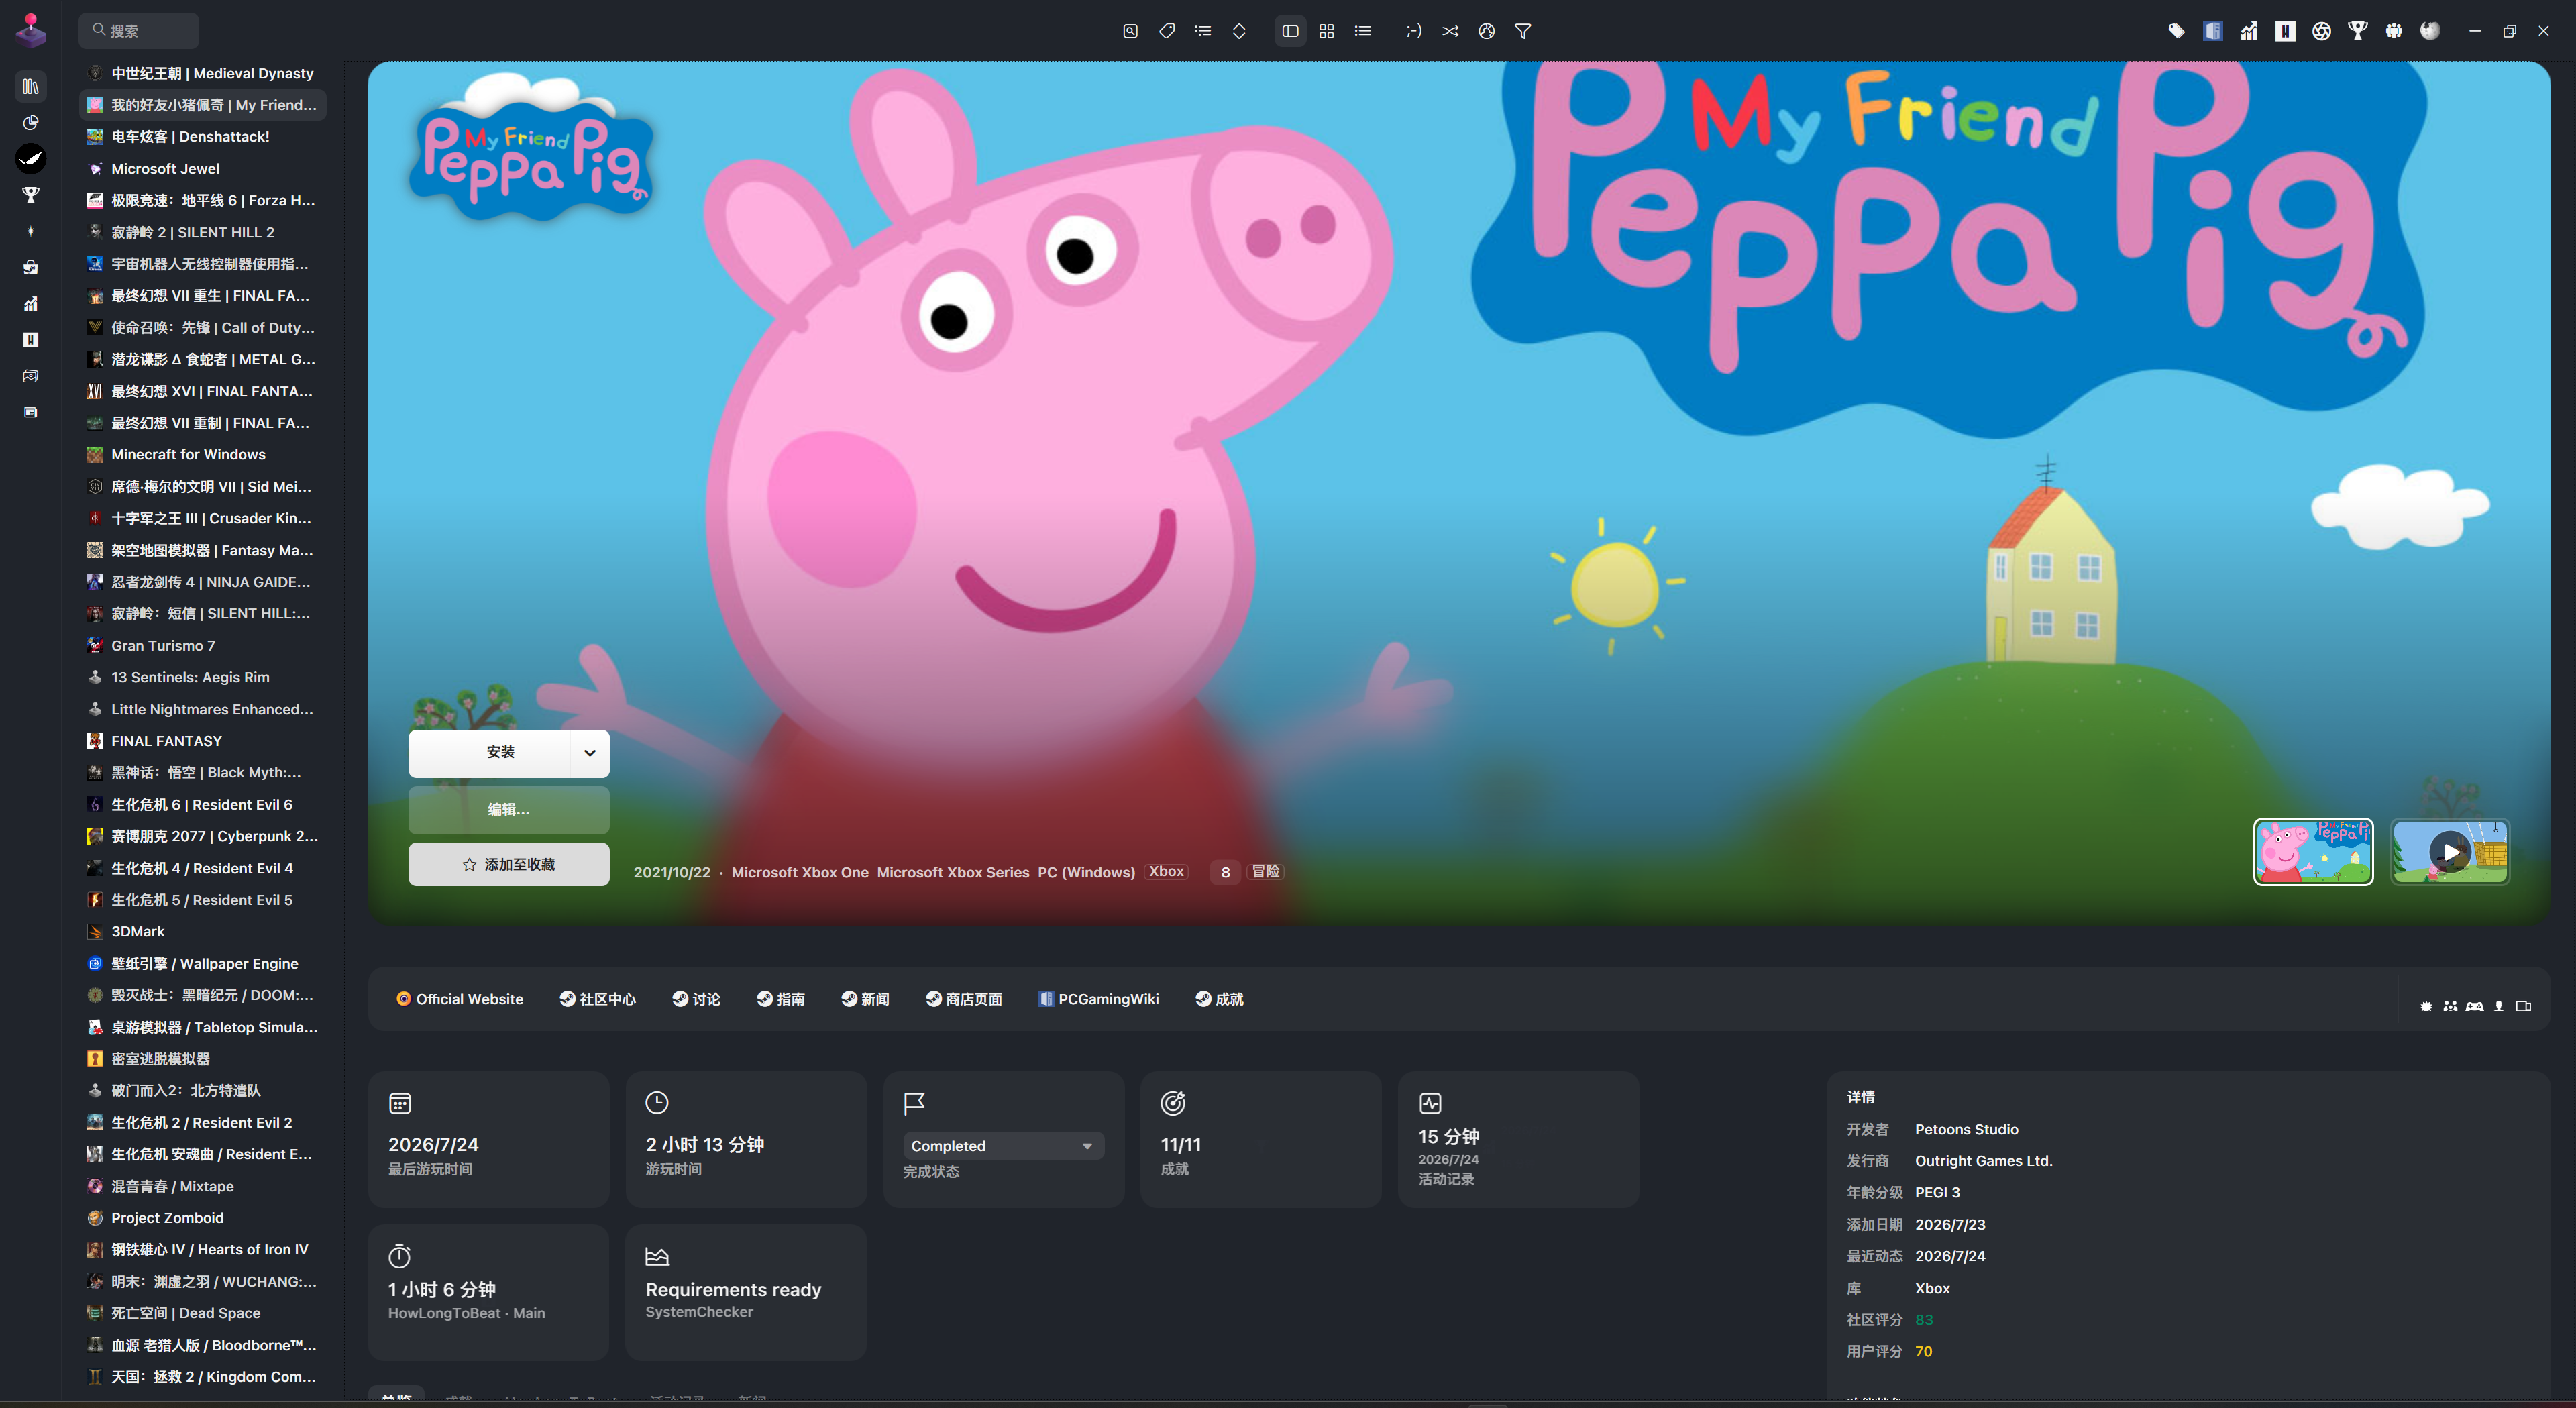Select the Peppa Pig cover thumbnail

click(x=2313, y=852)
